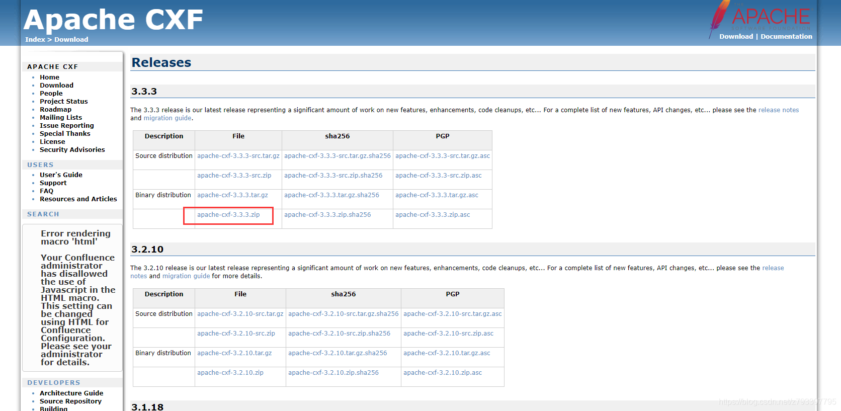Image resolution: width=841 pixels, height=411 pixels.
Task: Open Project Status in the sidebar
Action: pyautogui.click(x=64, y=102)
